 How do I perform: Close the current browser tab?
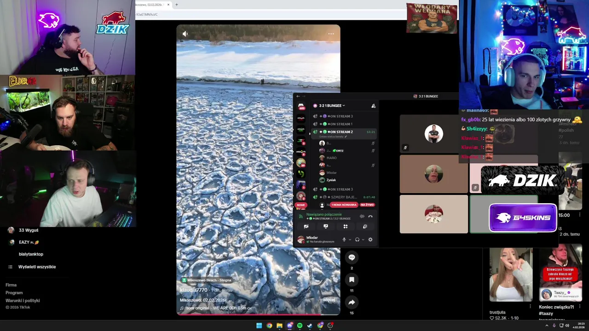coord(168,5)
